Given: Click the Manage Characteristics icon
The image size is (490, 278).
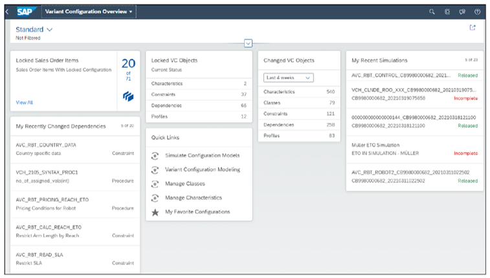Looking at the screenshot, I should coord(155,198).
